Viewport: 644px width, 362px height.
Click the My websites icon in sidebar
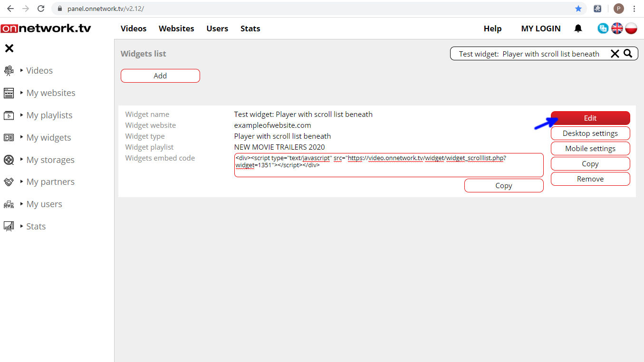[9, 93]
